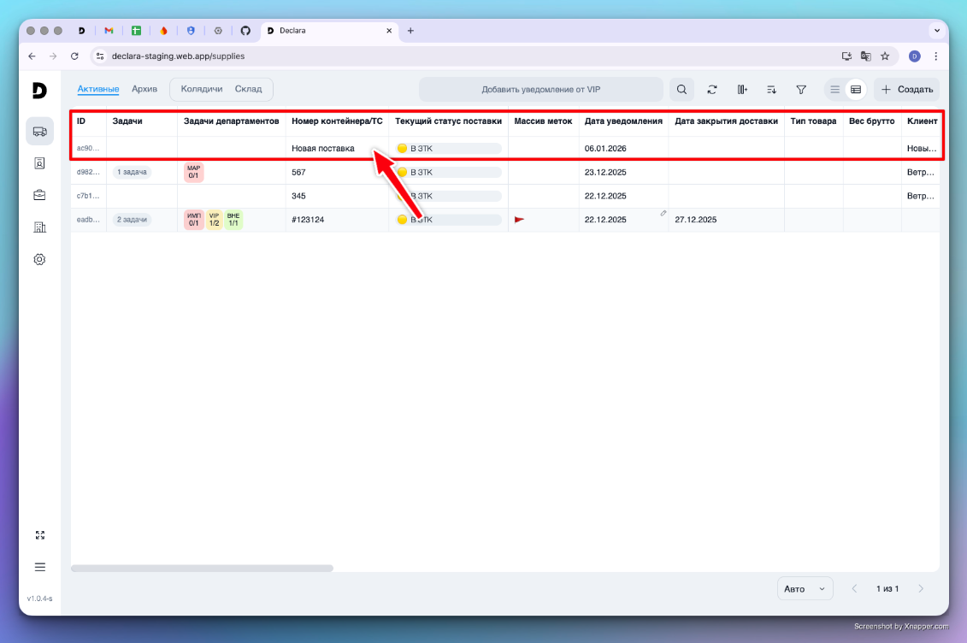Image resolution: width=967 pixels, height=643 pixels.
Task: Go to previous page arrow
Action: [x=854, y=589]
